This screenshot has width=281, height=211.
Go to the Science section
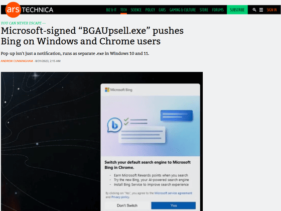[x=136, y=10]
